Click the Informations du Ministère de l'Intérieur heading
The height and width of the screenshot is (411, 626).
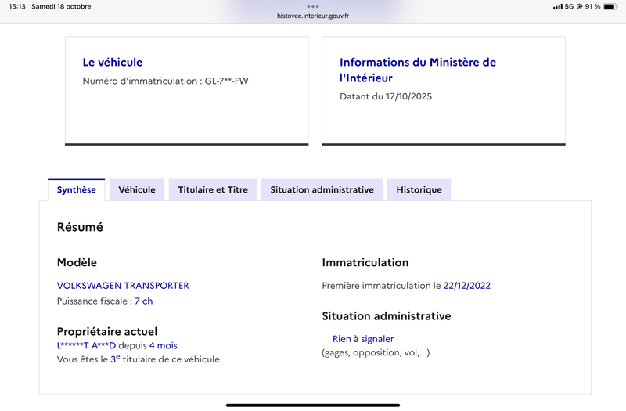point(417,70)
